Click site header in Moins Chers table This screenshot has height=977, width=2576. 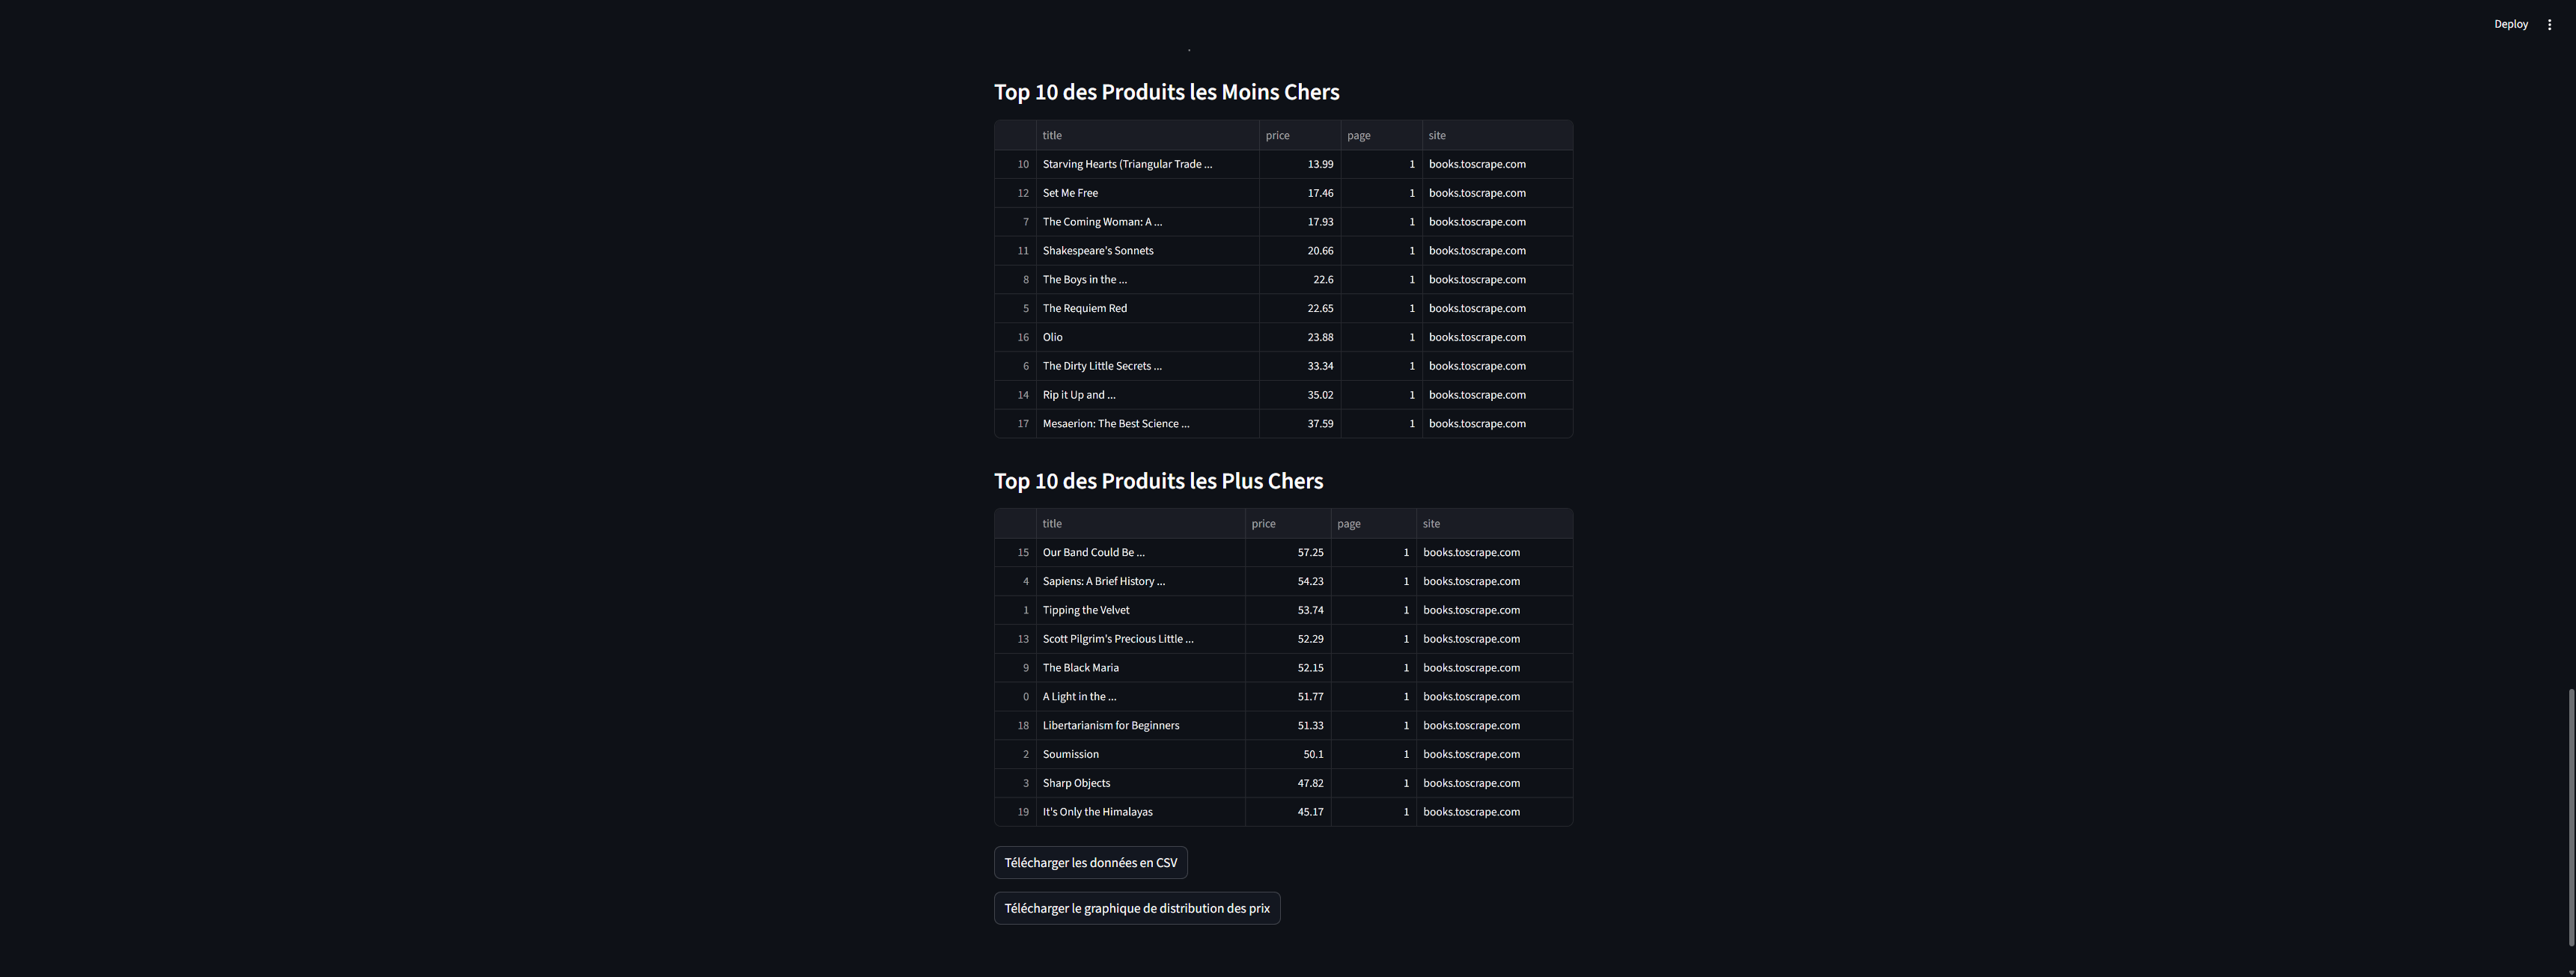click(1496, 135)
